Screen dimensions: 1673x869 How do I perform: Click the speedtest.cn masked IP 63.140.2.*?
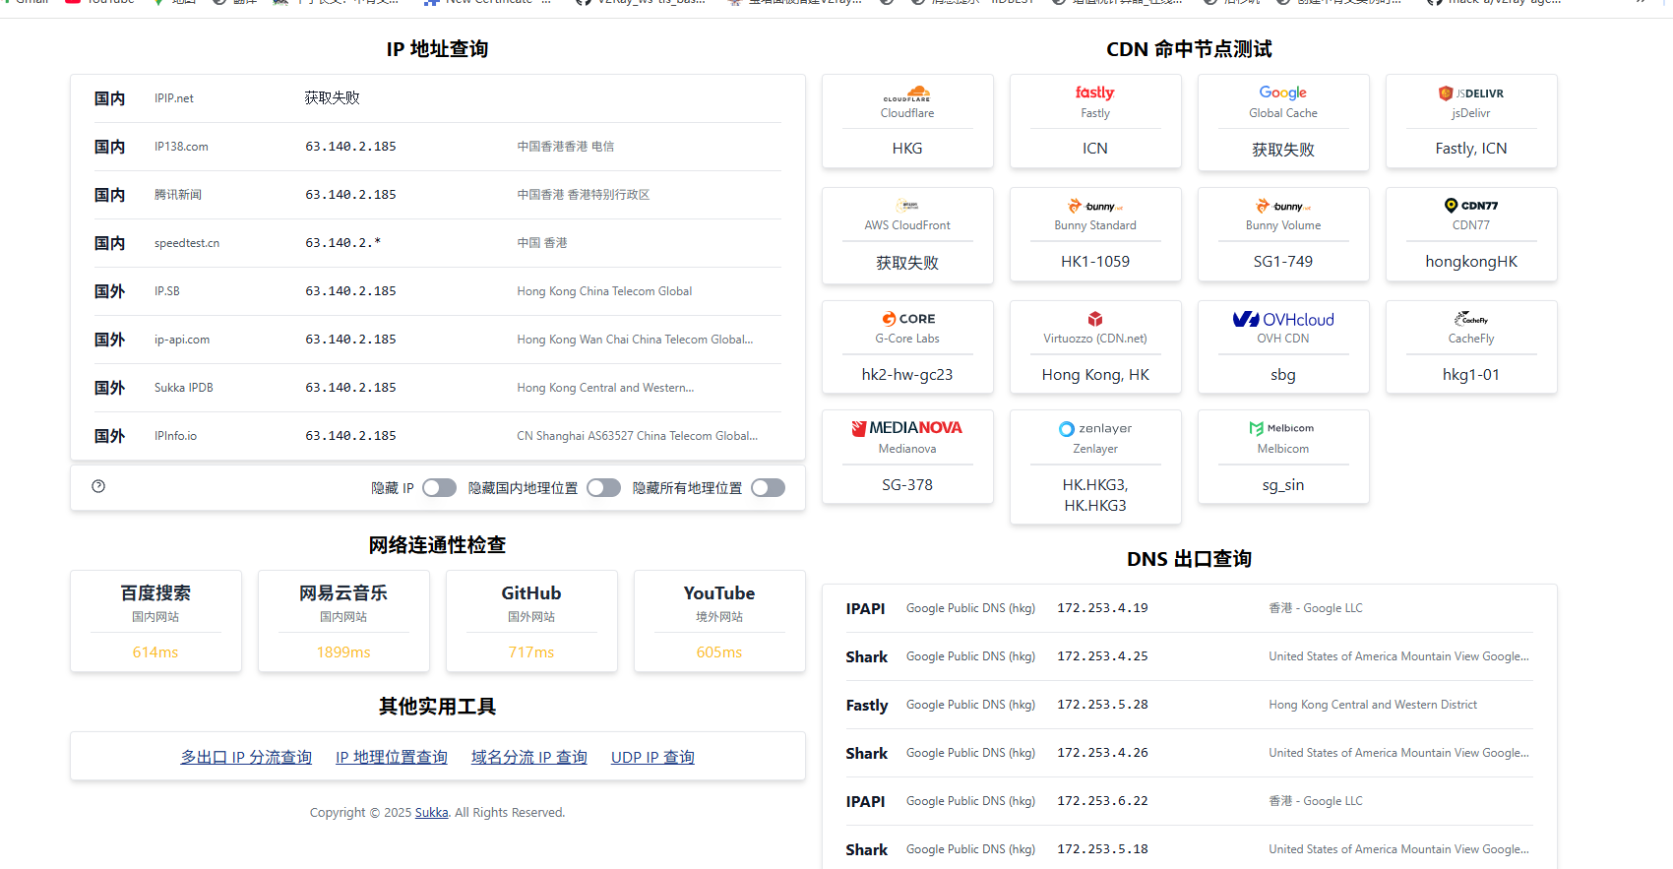tap(342, 243)
